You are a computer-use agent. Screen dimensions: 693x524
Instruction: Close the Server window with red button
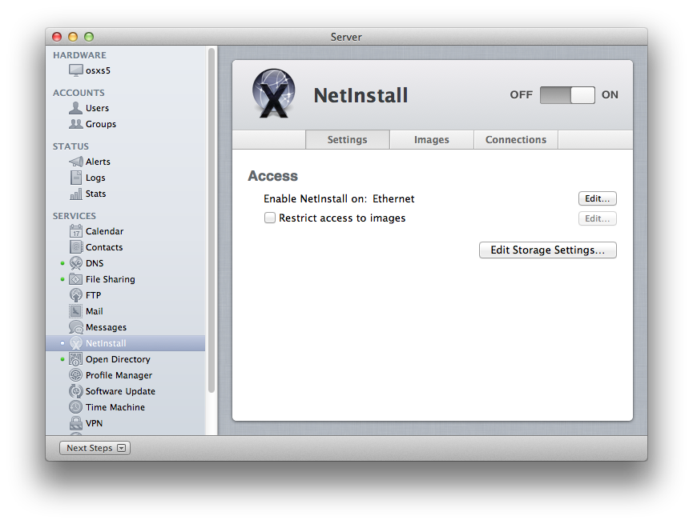[x=57, y=37]
